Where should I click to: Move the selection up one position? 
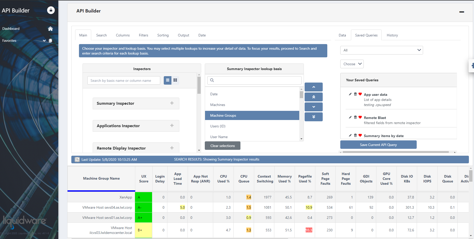click(x=314, y=87)
